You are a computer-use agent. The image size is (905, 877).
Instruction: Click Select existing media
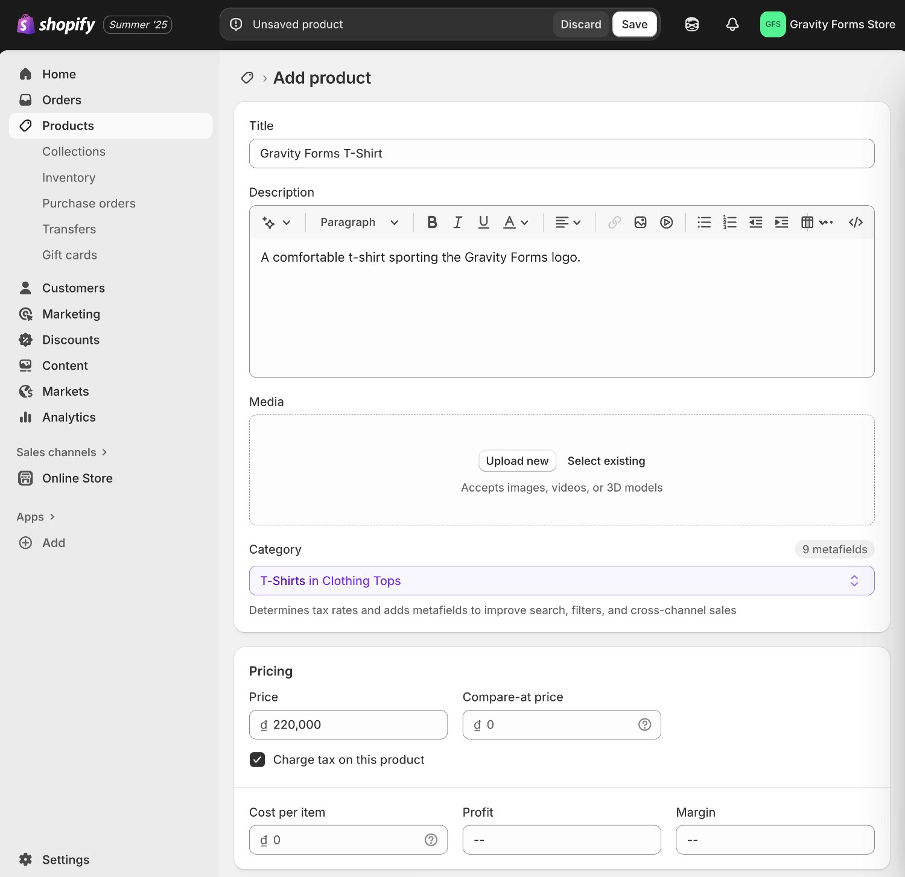click(606, 461)
